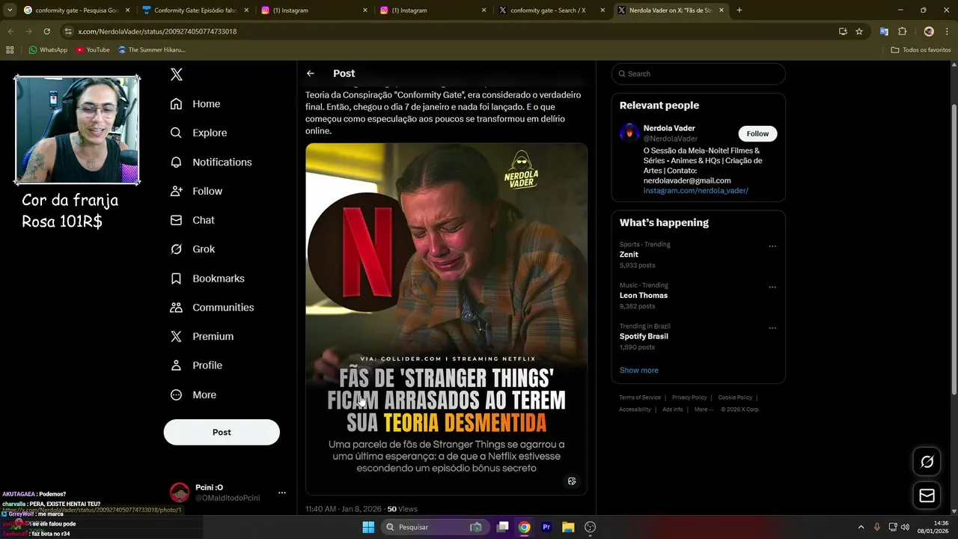Viewport: 958px width, 539px height.
Task: Click the browser back arrow
Action: [11, 31]
